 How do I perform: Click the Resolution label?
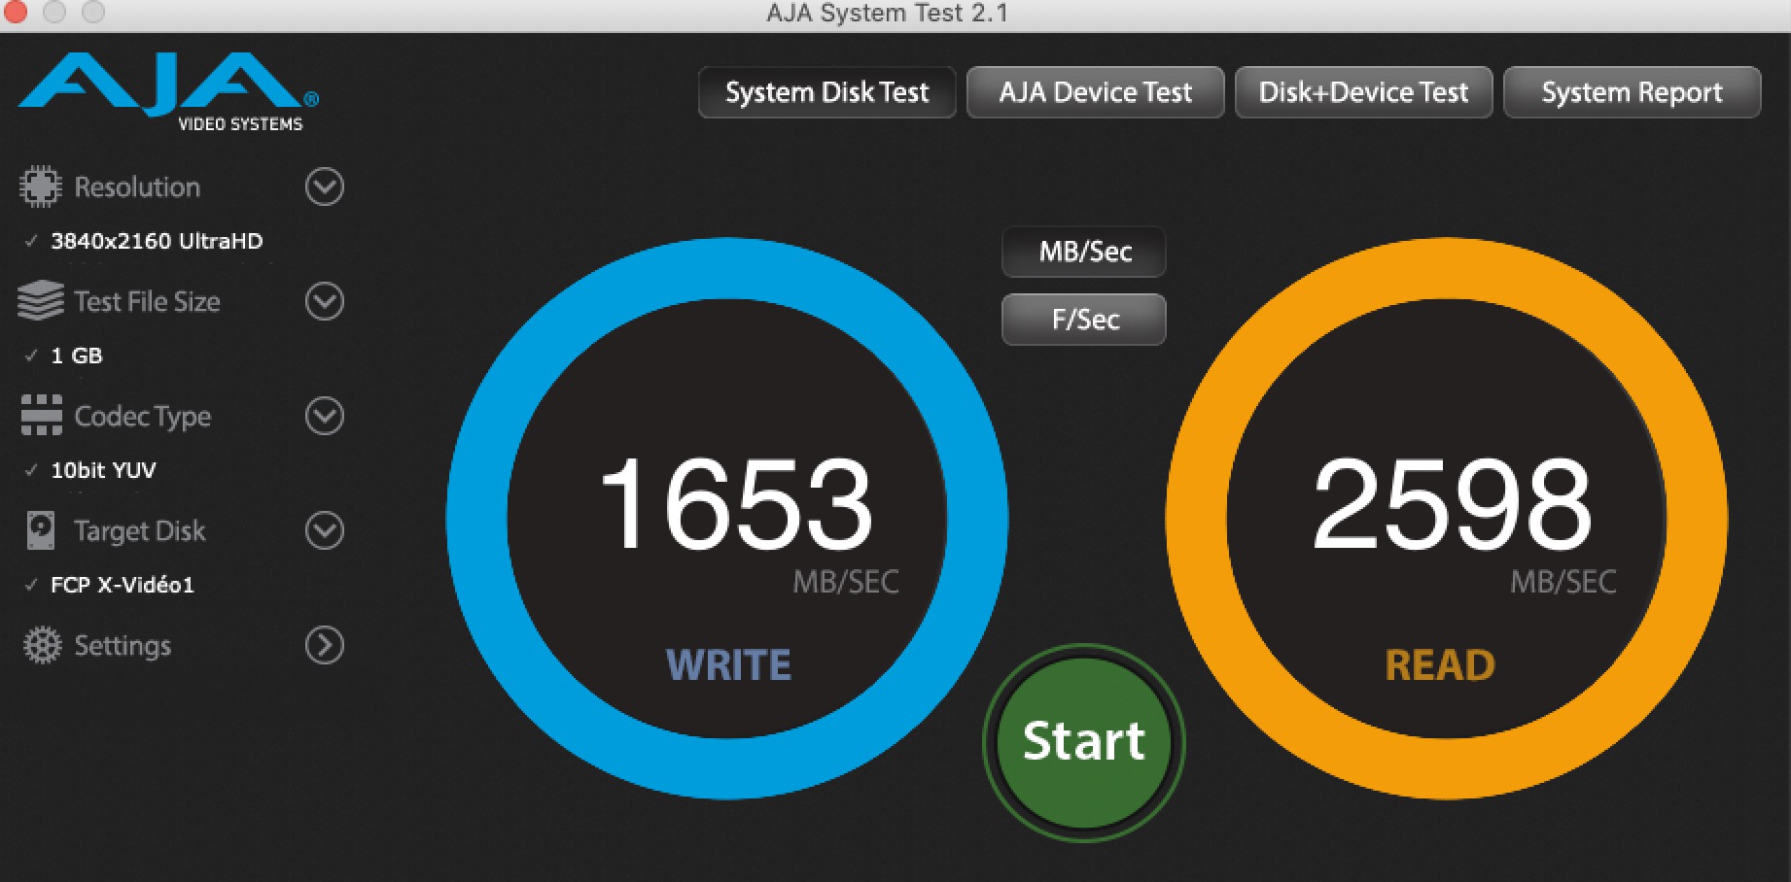click(x=137, y=187)
